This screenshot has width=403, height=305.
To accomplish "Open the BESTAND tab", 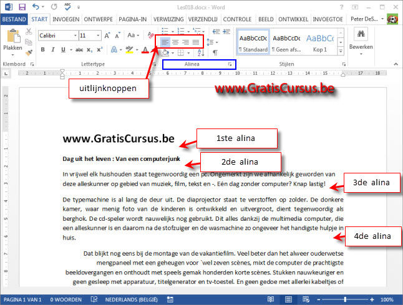I will pos(14,19).
